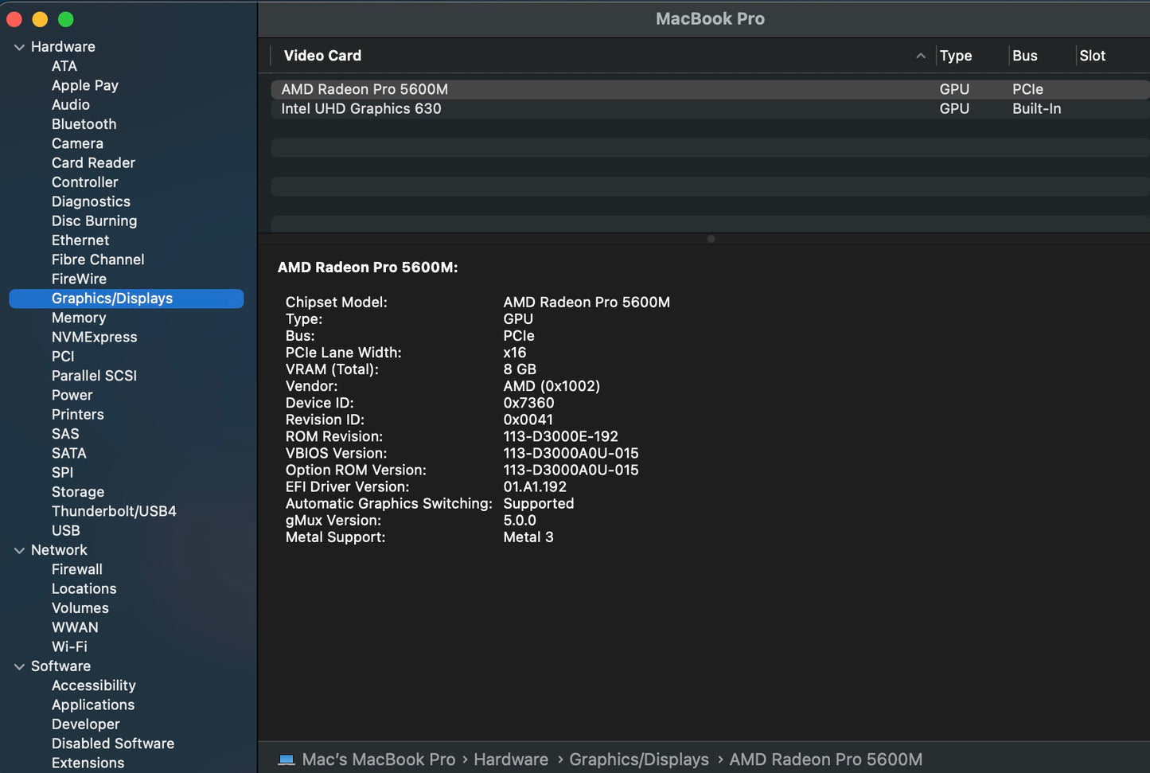Collapse the Network section
1150x773 pixels.
click(x=19, y=550)
